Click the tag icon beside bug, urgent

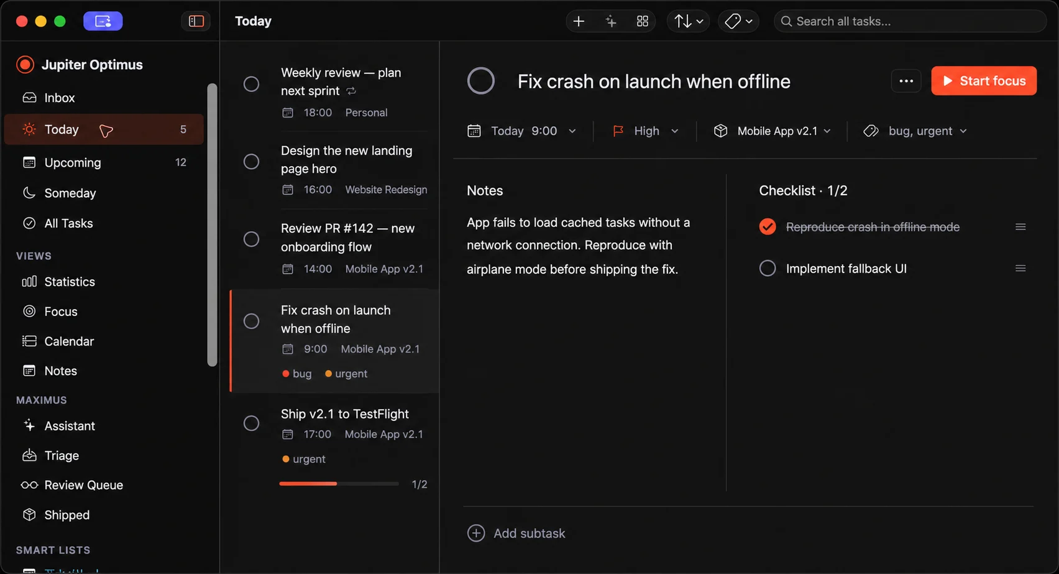click(x=871, y=131)
